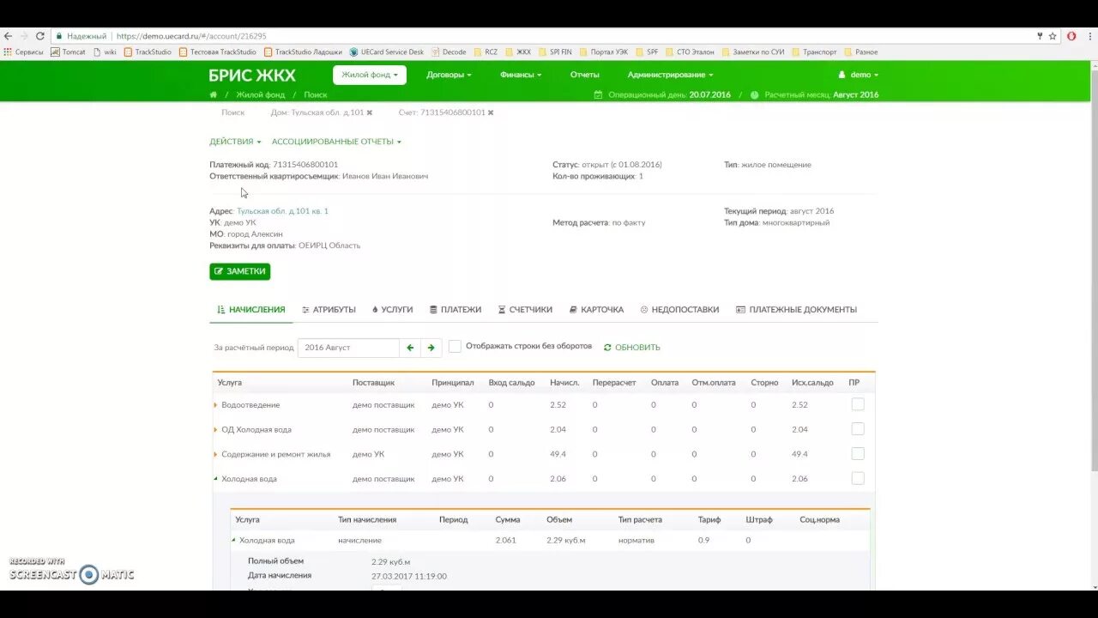
Task: Switch to the ПЛАТЕЖИ tab
Action: 455,310
